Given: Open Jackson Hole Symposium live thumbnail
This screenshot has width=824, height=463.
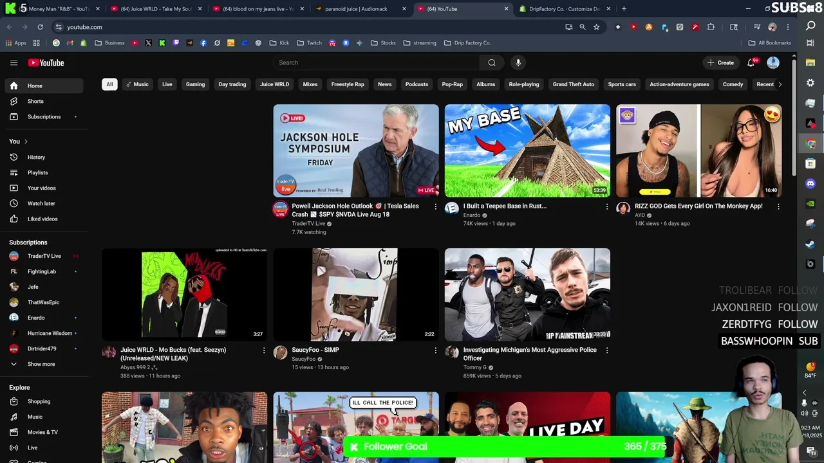Looking at the screenshot, I should (x=356, y=150).
